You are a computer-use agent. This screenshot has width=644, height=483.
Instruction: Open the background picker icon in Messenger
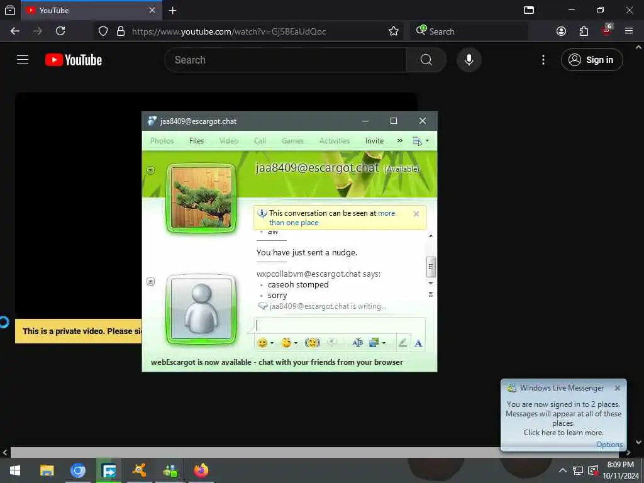374,343
